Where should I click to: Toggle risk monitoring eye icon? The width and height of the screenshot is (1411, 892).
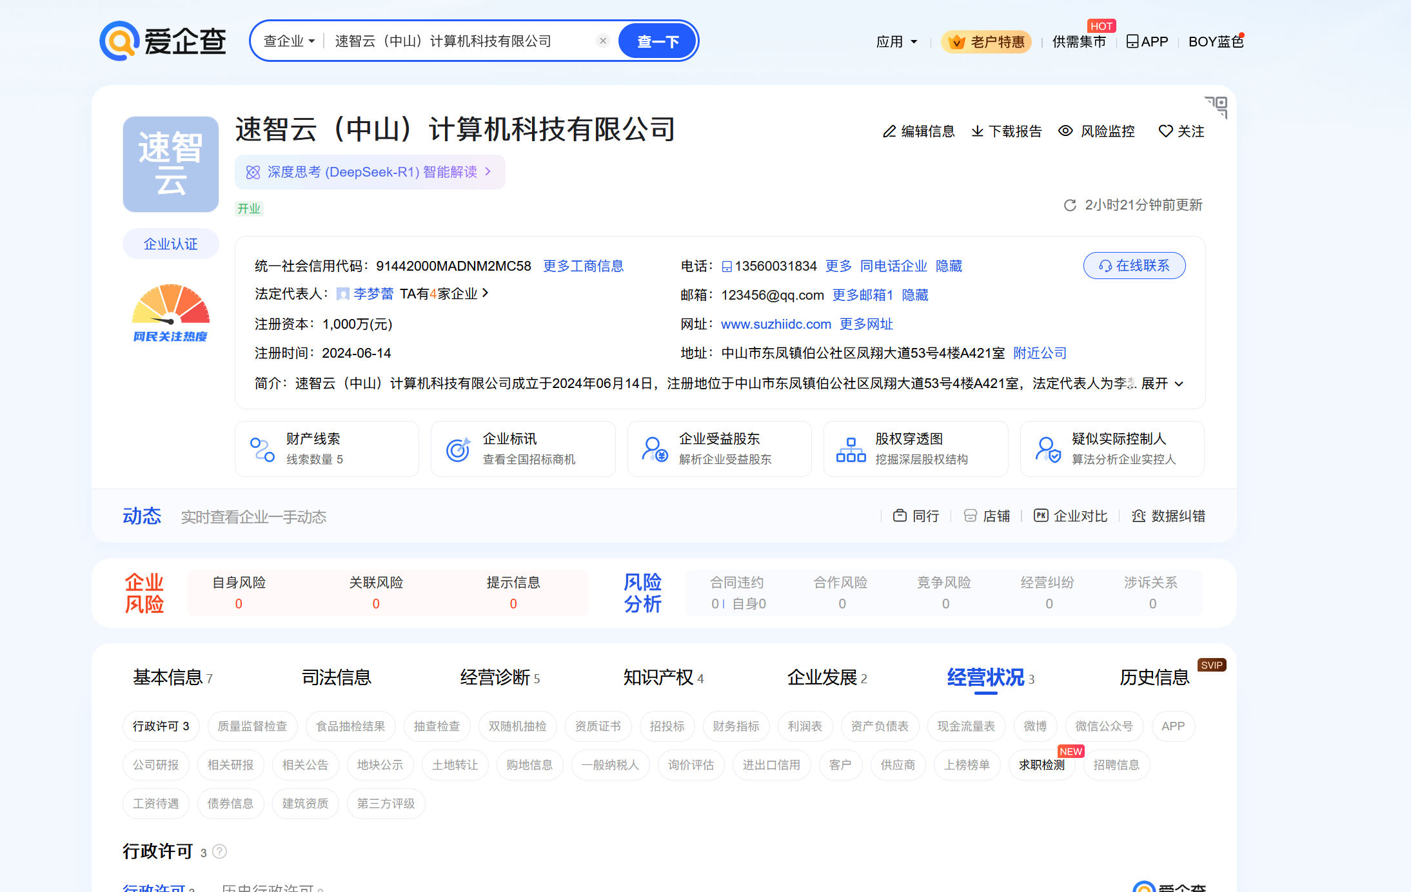coord(1065,131)
